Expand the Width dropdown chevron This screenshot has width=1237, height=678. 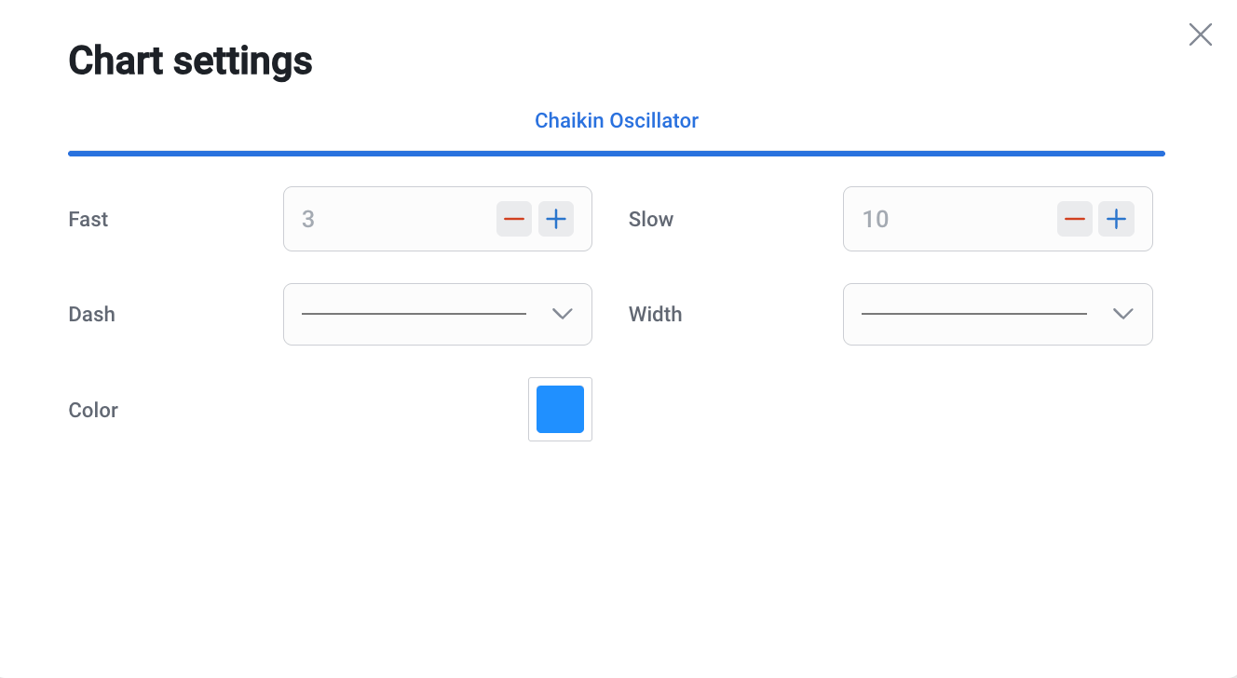point(1122,314)
